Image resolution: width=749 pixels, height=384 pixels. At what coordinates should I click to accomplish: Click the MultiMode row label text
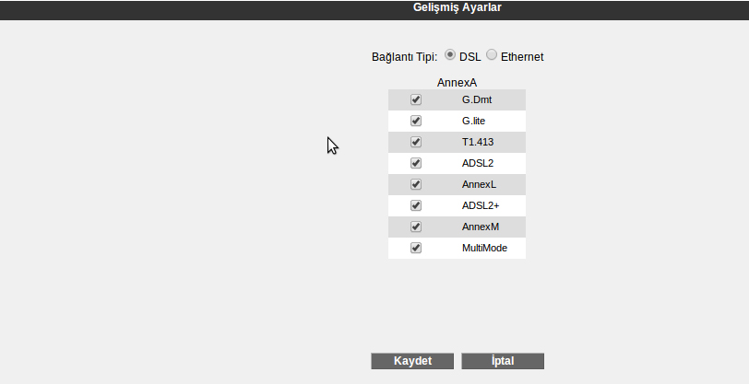click(484, 248)
